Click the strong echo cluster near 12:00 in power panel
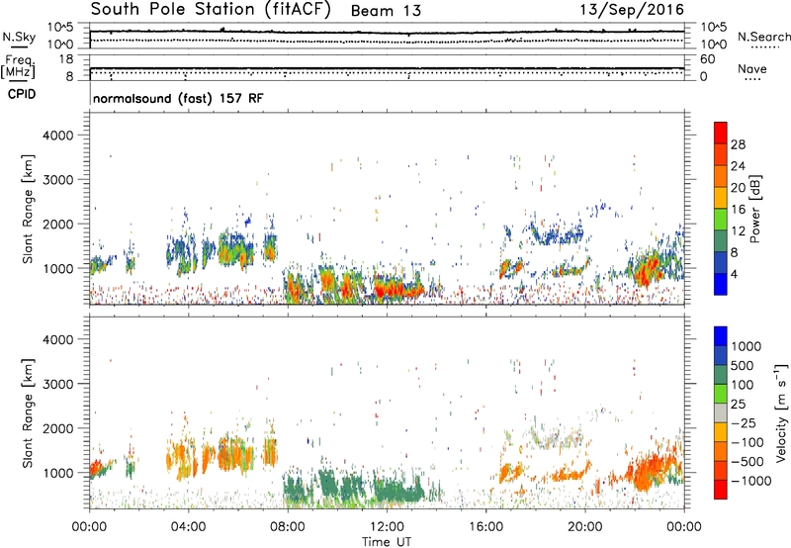This screenshot has height=548, width=791. coord(398,290)
